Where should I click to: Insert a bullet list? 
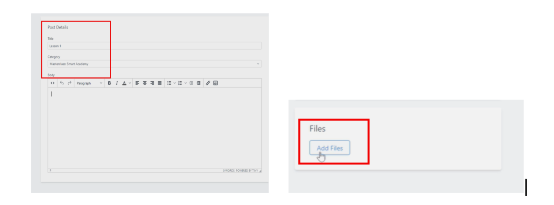pos(169,83)
